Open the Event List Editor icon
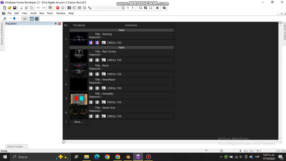Screen dimensions: 286x161 85,8
